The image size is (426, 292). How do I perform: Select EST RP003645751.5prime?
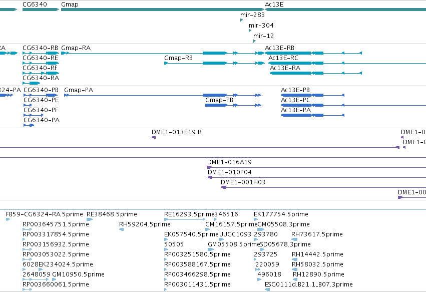[x=27, y=229]
